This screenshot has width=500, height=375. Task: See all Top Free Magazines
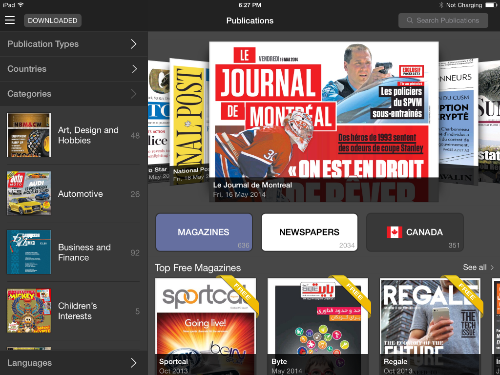pos(479,267)
